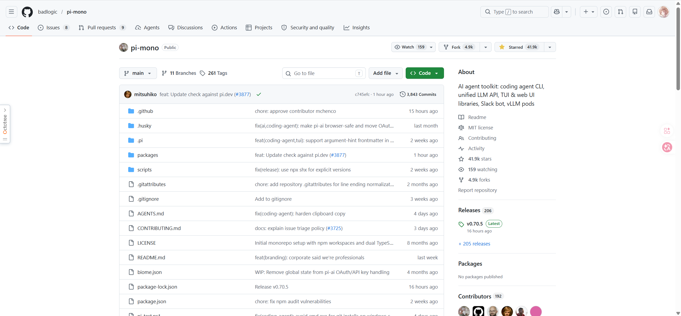Open the green Code clone dropdown
This screenshot has height=316, width=681.
tap(425, 73)
